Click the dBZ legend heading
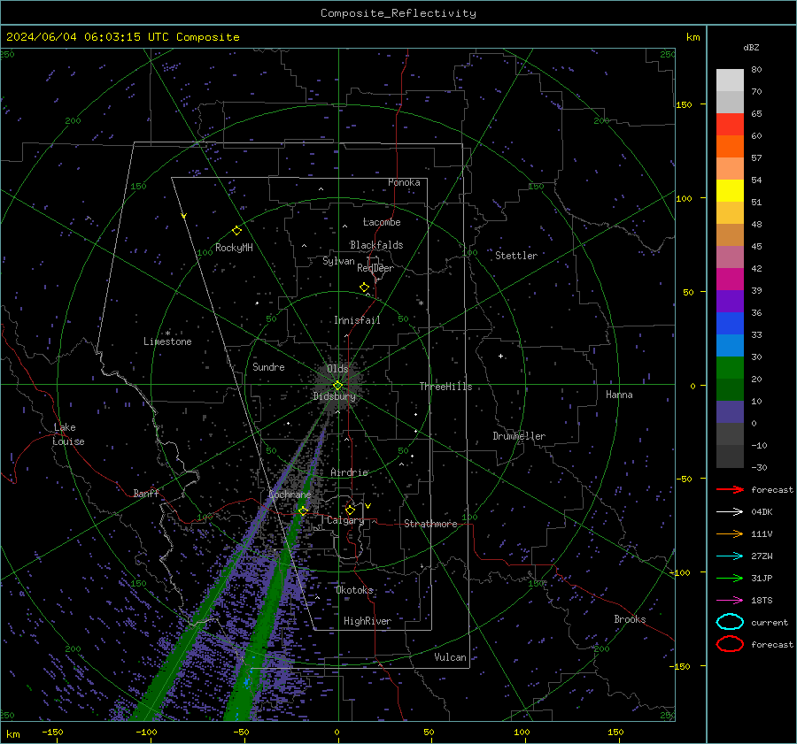The width and height of the screenshot is (797, 744). point(751,47)
